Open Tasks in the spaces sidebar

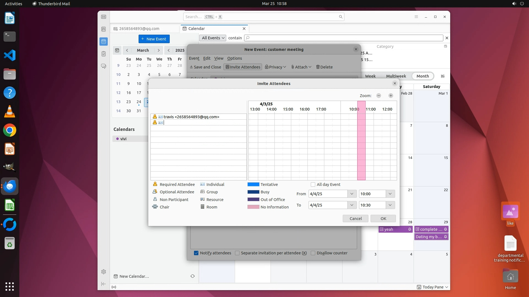(x=104, y=54)
